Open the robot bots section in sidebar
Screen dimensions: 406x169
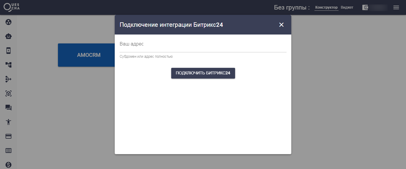pos(8,36)
